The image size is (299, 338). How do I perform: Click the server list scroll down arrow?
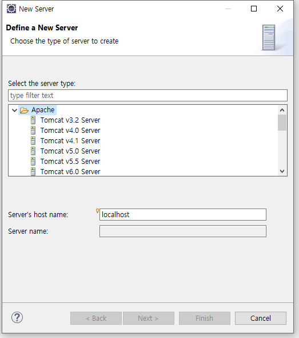282,171
